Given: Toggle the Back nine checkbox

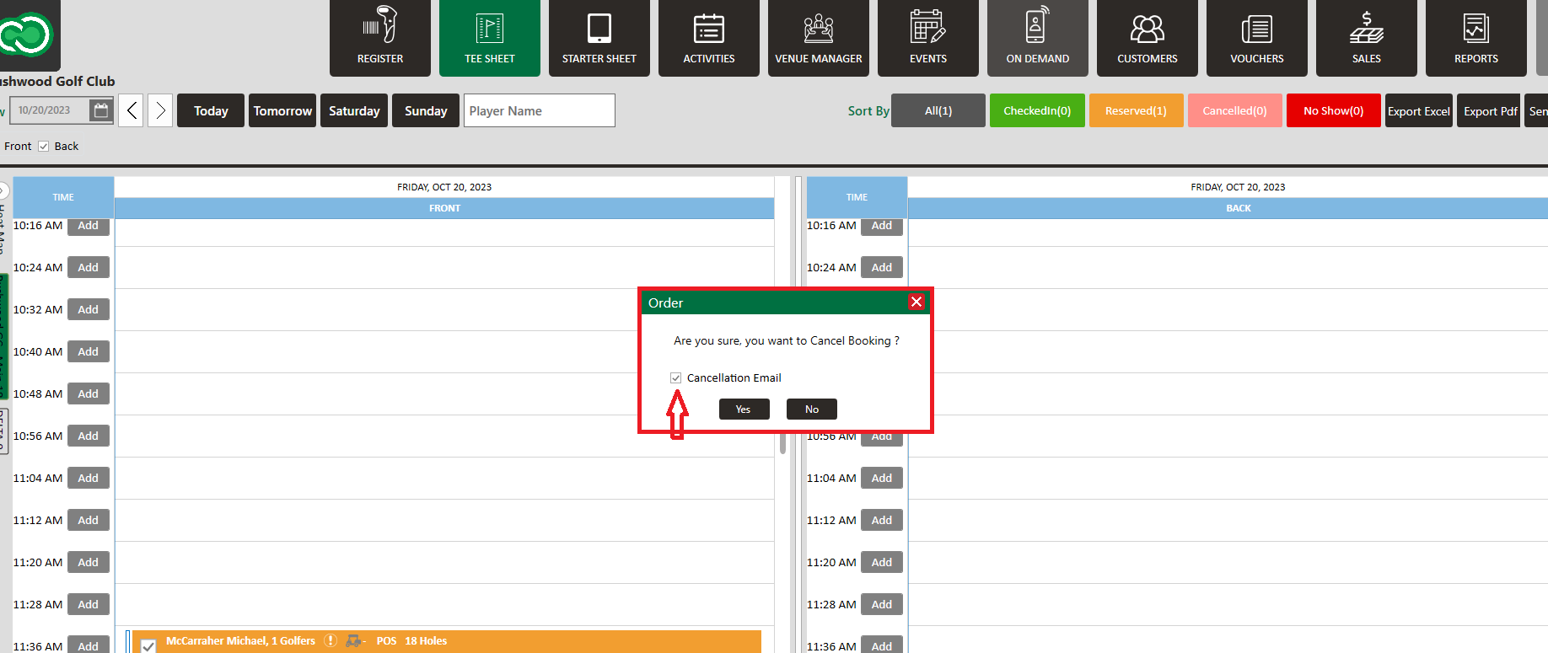Looking at the screenshot, I should (x=44, y=146).
